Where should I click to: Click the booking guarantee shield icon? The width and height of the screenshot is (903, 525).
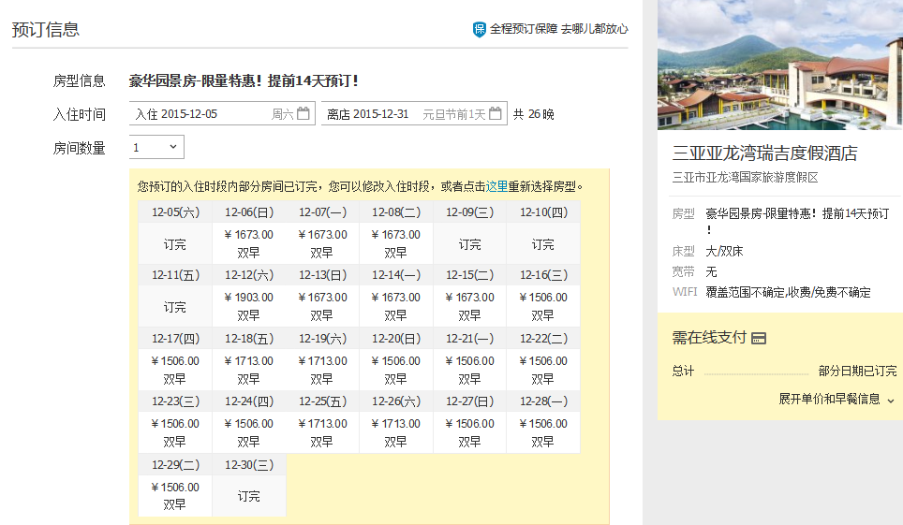tap(480, 29)
